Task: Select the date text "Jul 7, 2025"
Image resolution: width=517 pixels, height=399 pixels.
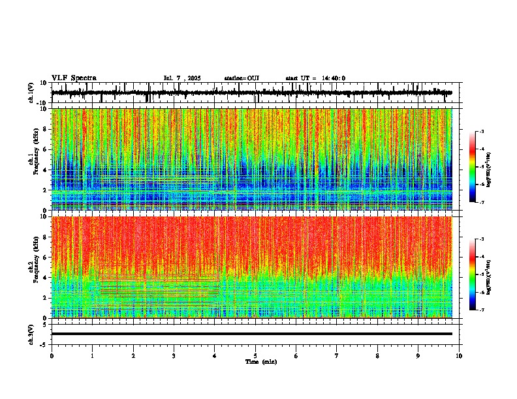Action: click(x=182, y=78)
